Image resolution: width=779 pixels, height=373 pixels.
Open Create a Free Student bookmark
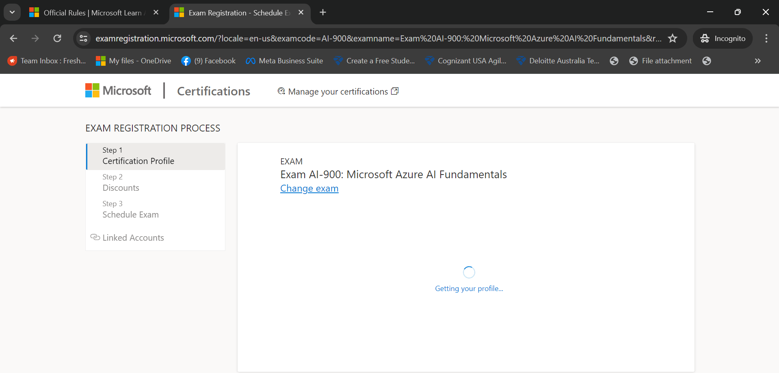(374, 61)
